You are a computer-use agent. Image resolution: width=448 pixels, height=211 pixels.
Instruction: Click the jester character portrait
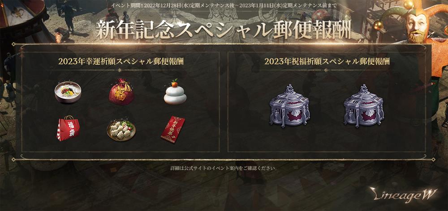coord(418,25)
